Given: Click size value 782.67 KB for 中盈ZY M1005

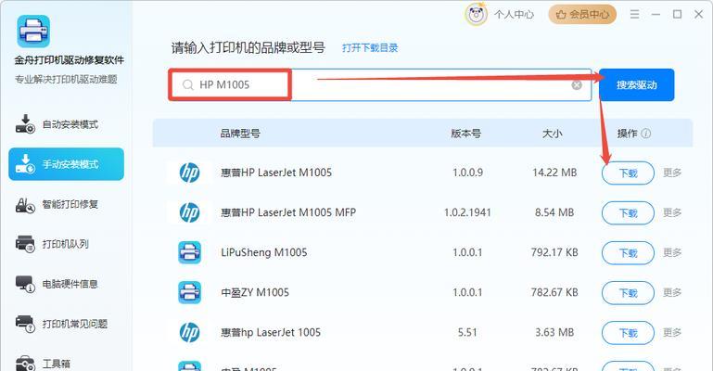Looking at the screenshot, I should pyautogui.click(x=554, y=292).
